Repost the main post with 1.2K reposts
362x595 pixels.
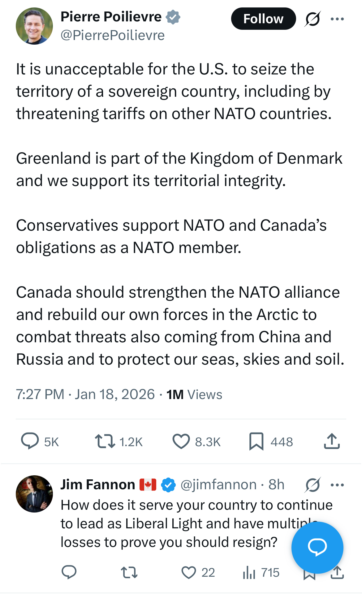105,442
